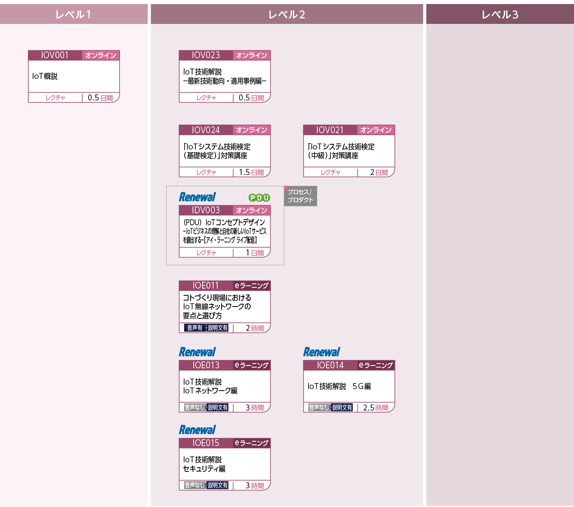Open IoT技術解説 セキュリティ編 course
The width and height of the screenshot is (574, 507).
204,464
